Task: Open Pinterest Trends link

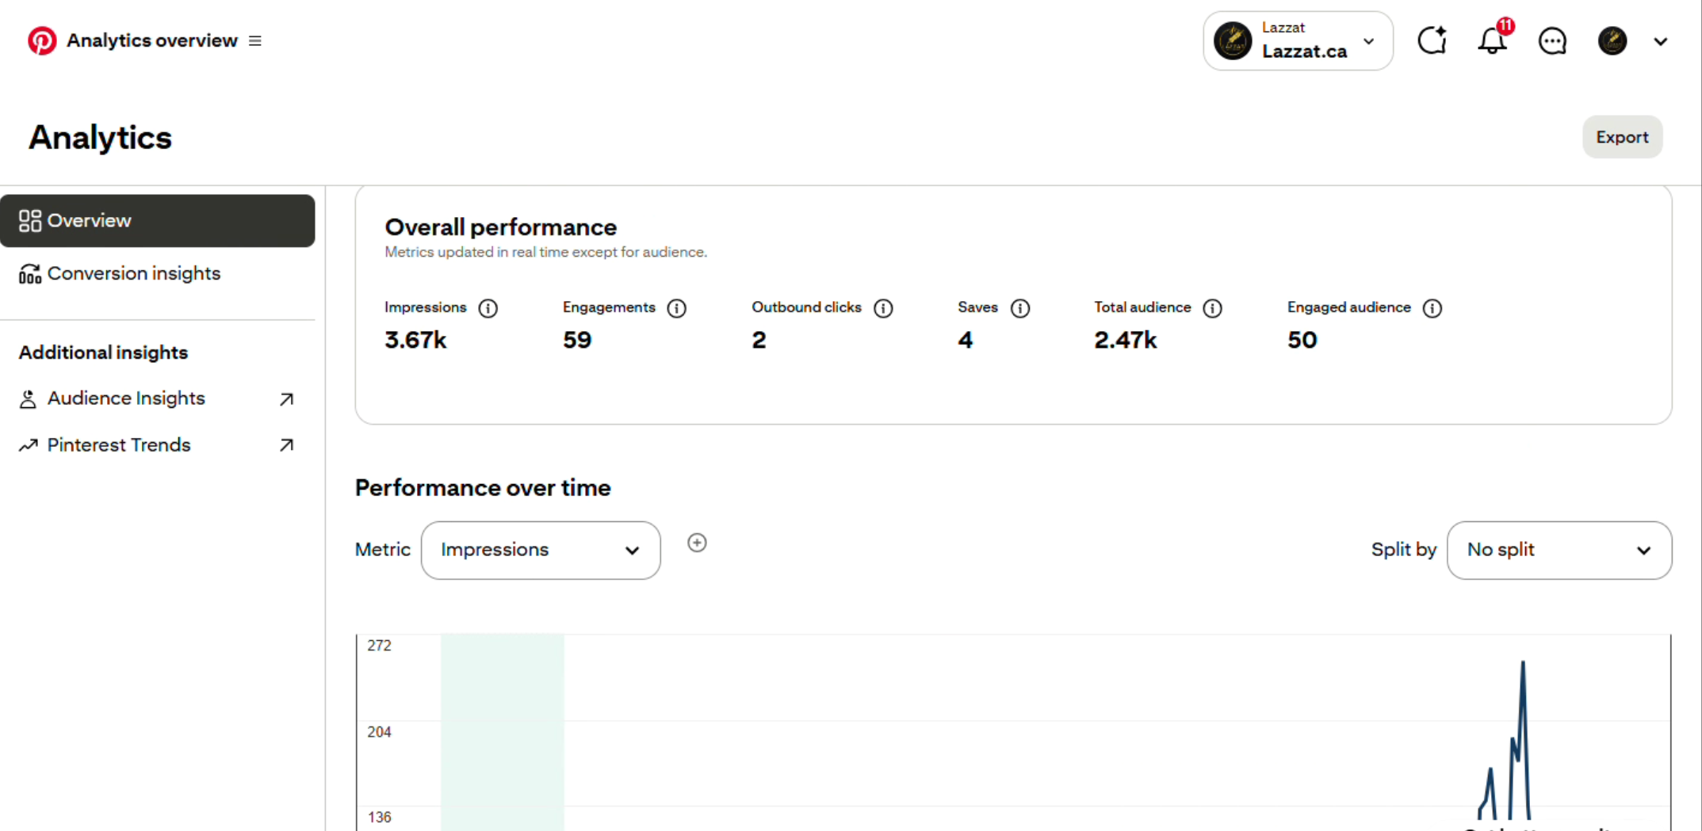Action: (x=119, y=445)
